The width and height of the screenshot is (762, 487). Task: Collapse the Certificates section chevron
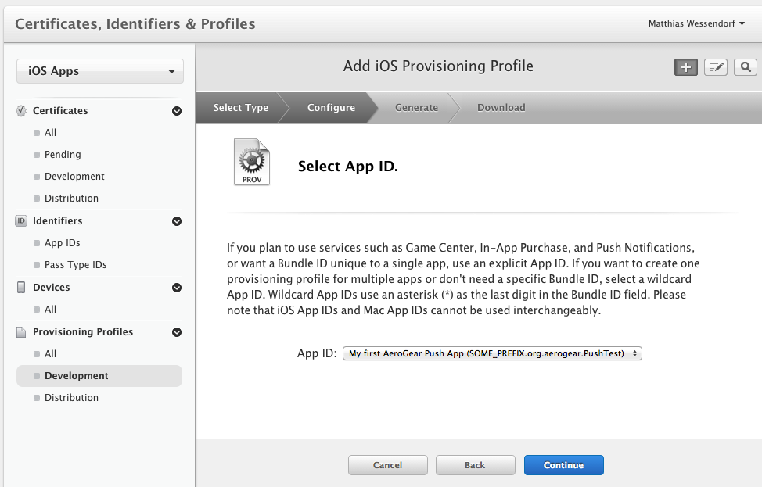tap(177, 110)
